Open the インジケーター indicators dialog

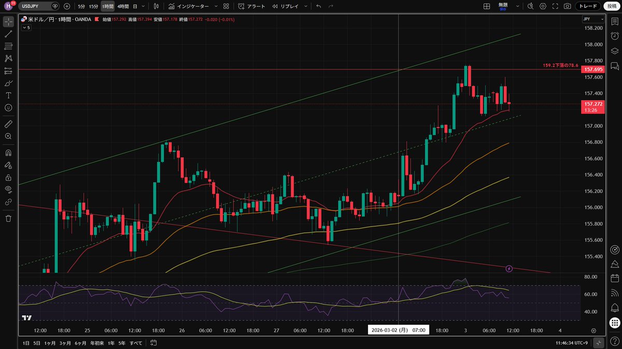[189, 6]
